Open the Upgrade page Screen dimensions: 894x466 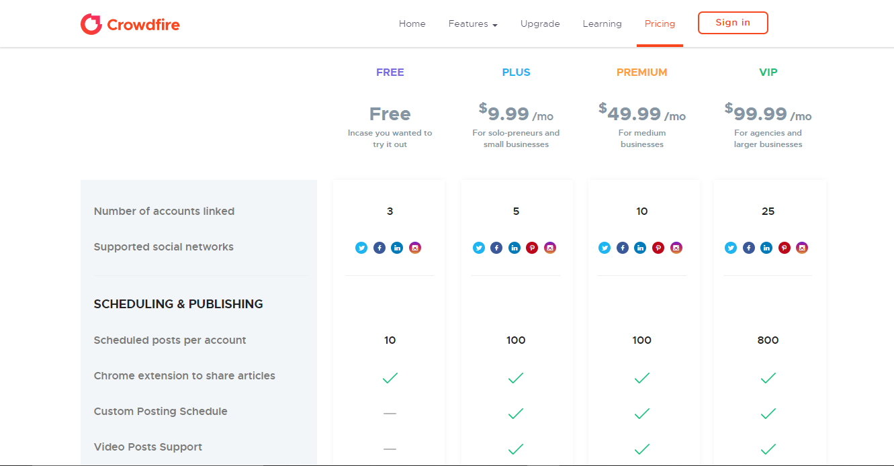click(540, 24)
